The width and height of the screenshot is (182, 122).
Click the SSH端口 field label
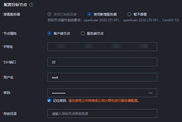[10, 62]
